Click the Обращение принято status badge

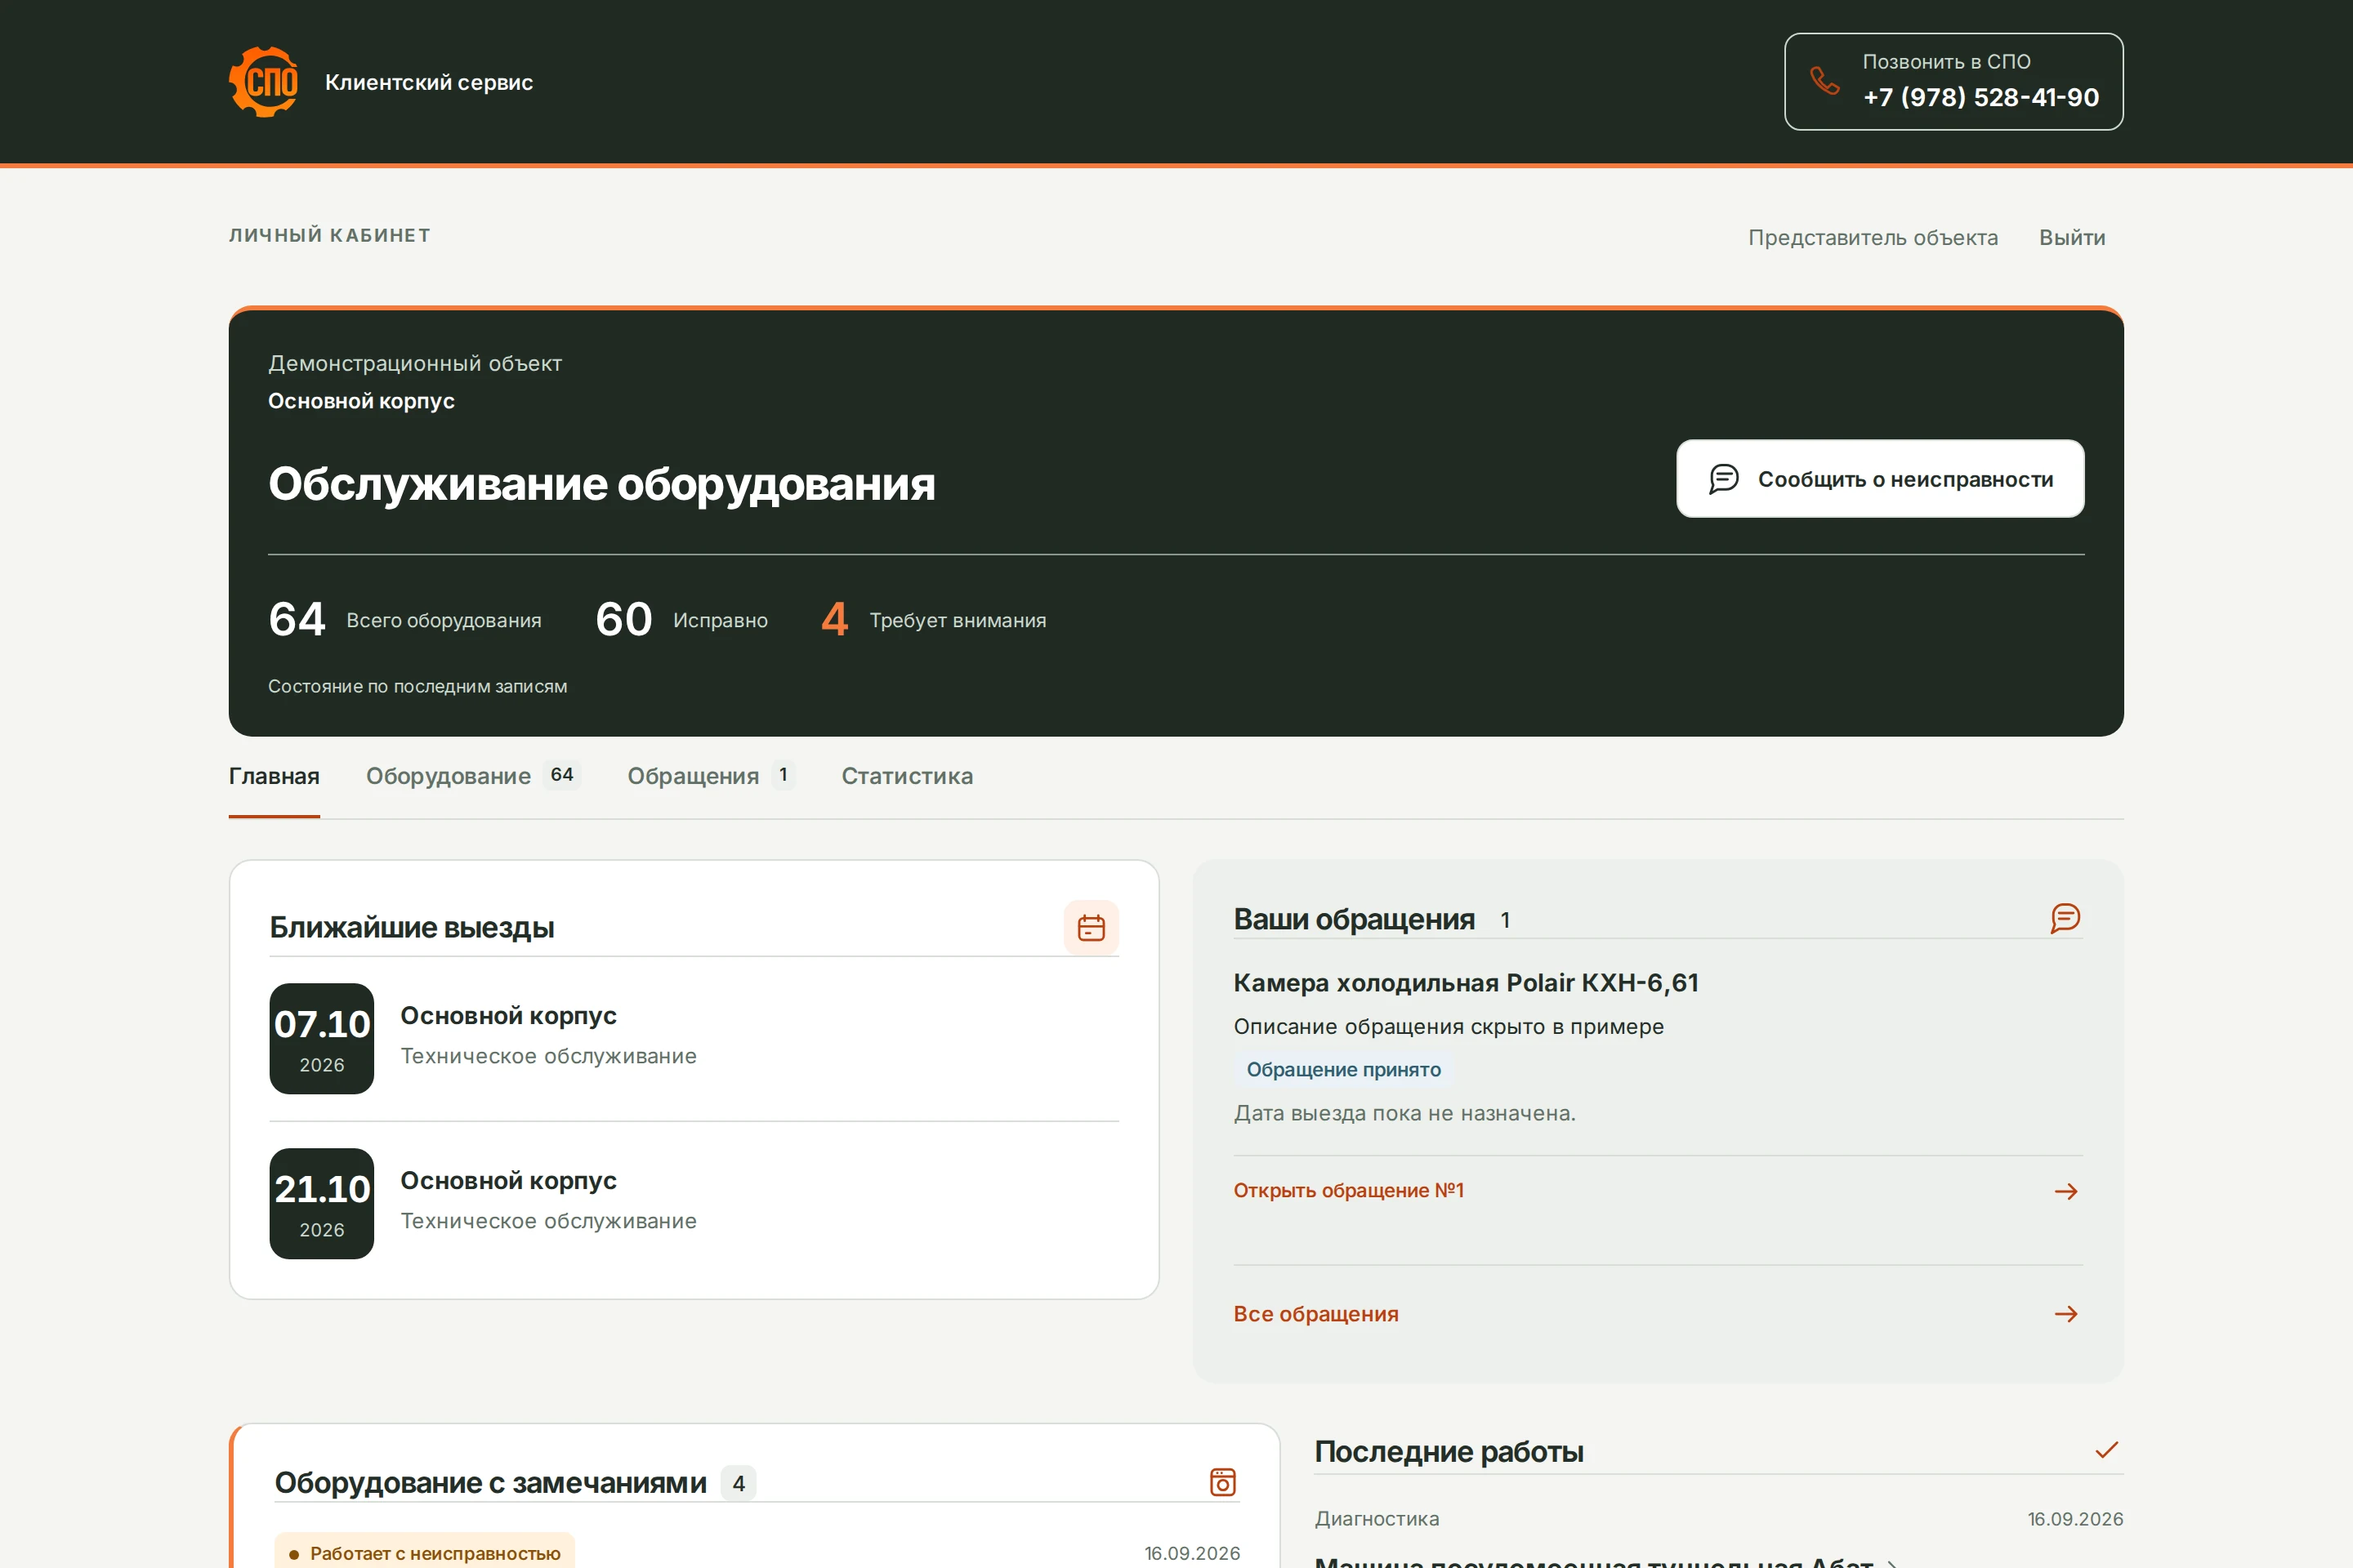(x=1343, y=1070)
